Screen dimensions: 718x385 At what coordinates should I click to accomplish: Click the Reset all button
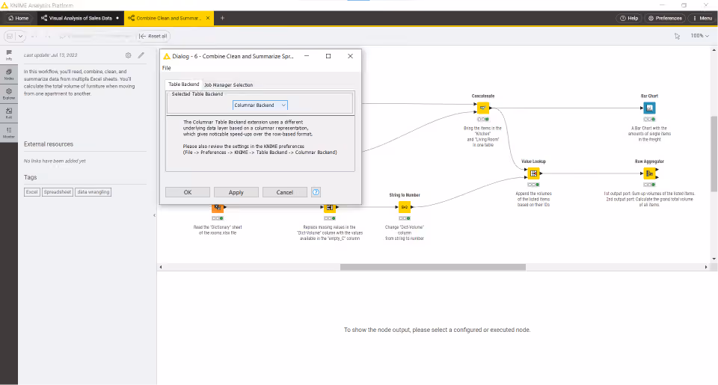pos(154,36)
